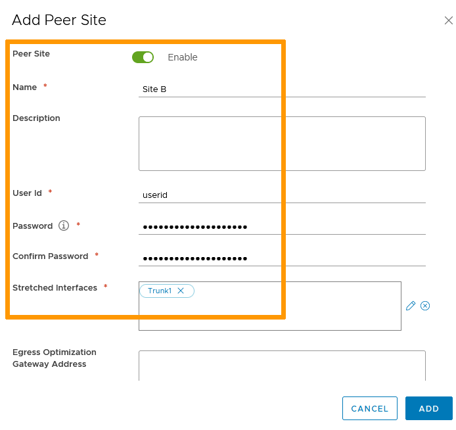This screenshot has height=430, width=456.
Task: Clear all stretched interfaces with circled X
Action: pyautogui.click(x=425, y=306)
